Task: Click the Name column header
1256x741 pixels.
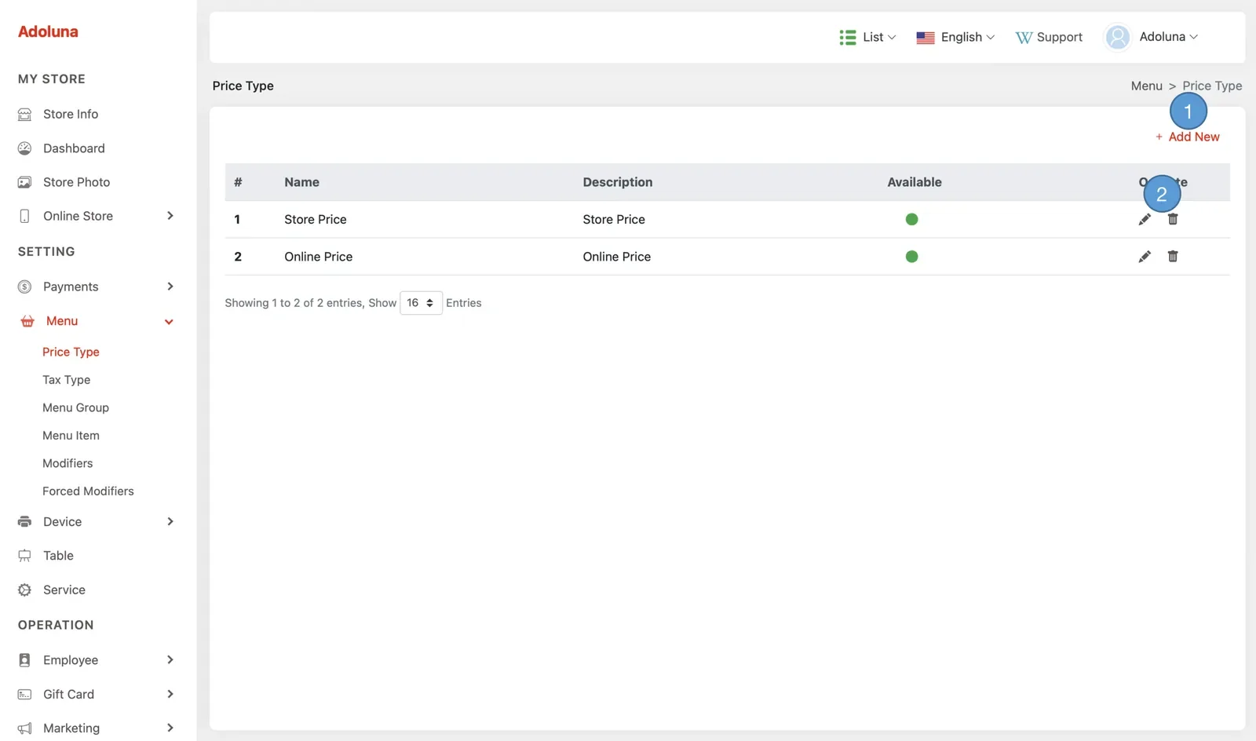Action: (301, 182)
